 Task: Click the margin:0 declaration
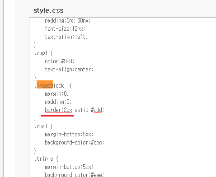click(57, 94)
